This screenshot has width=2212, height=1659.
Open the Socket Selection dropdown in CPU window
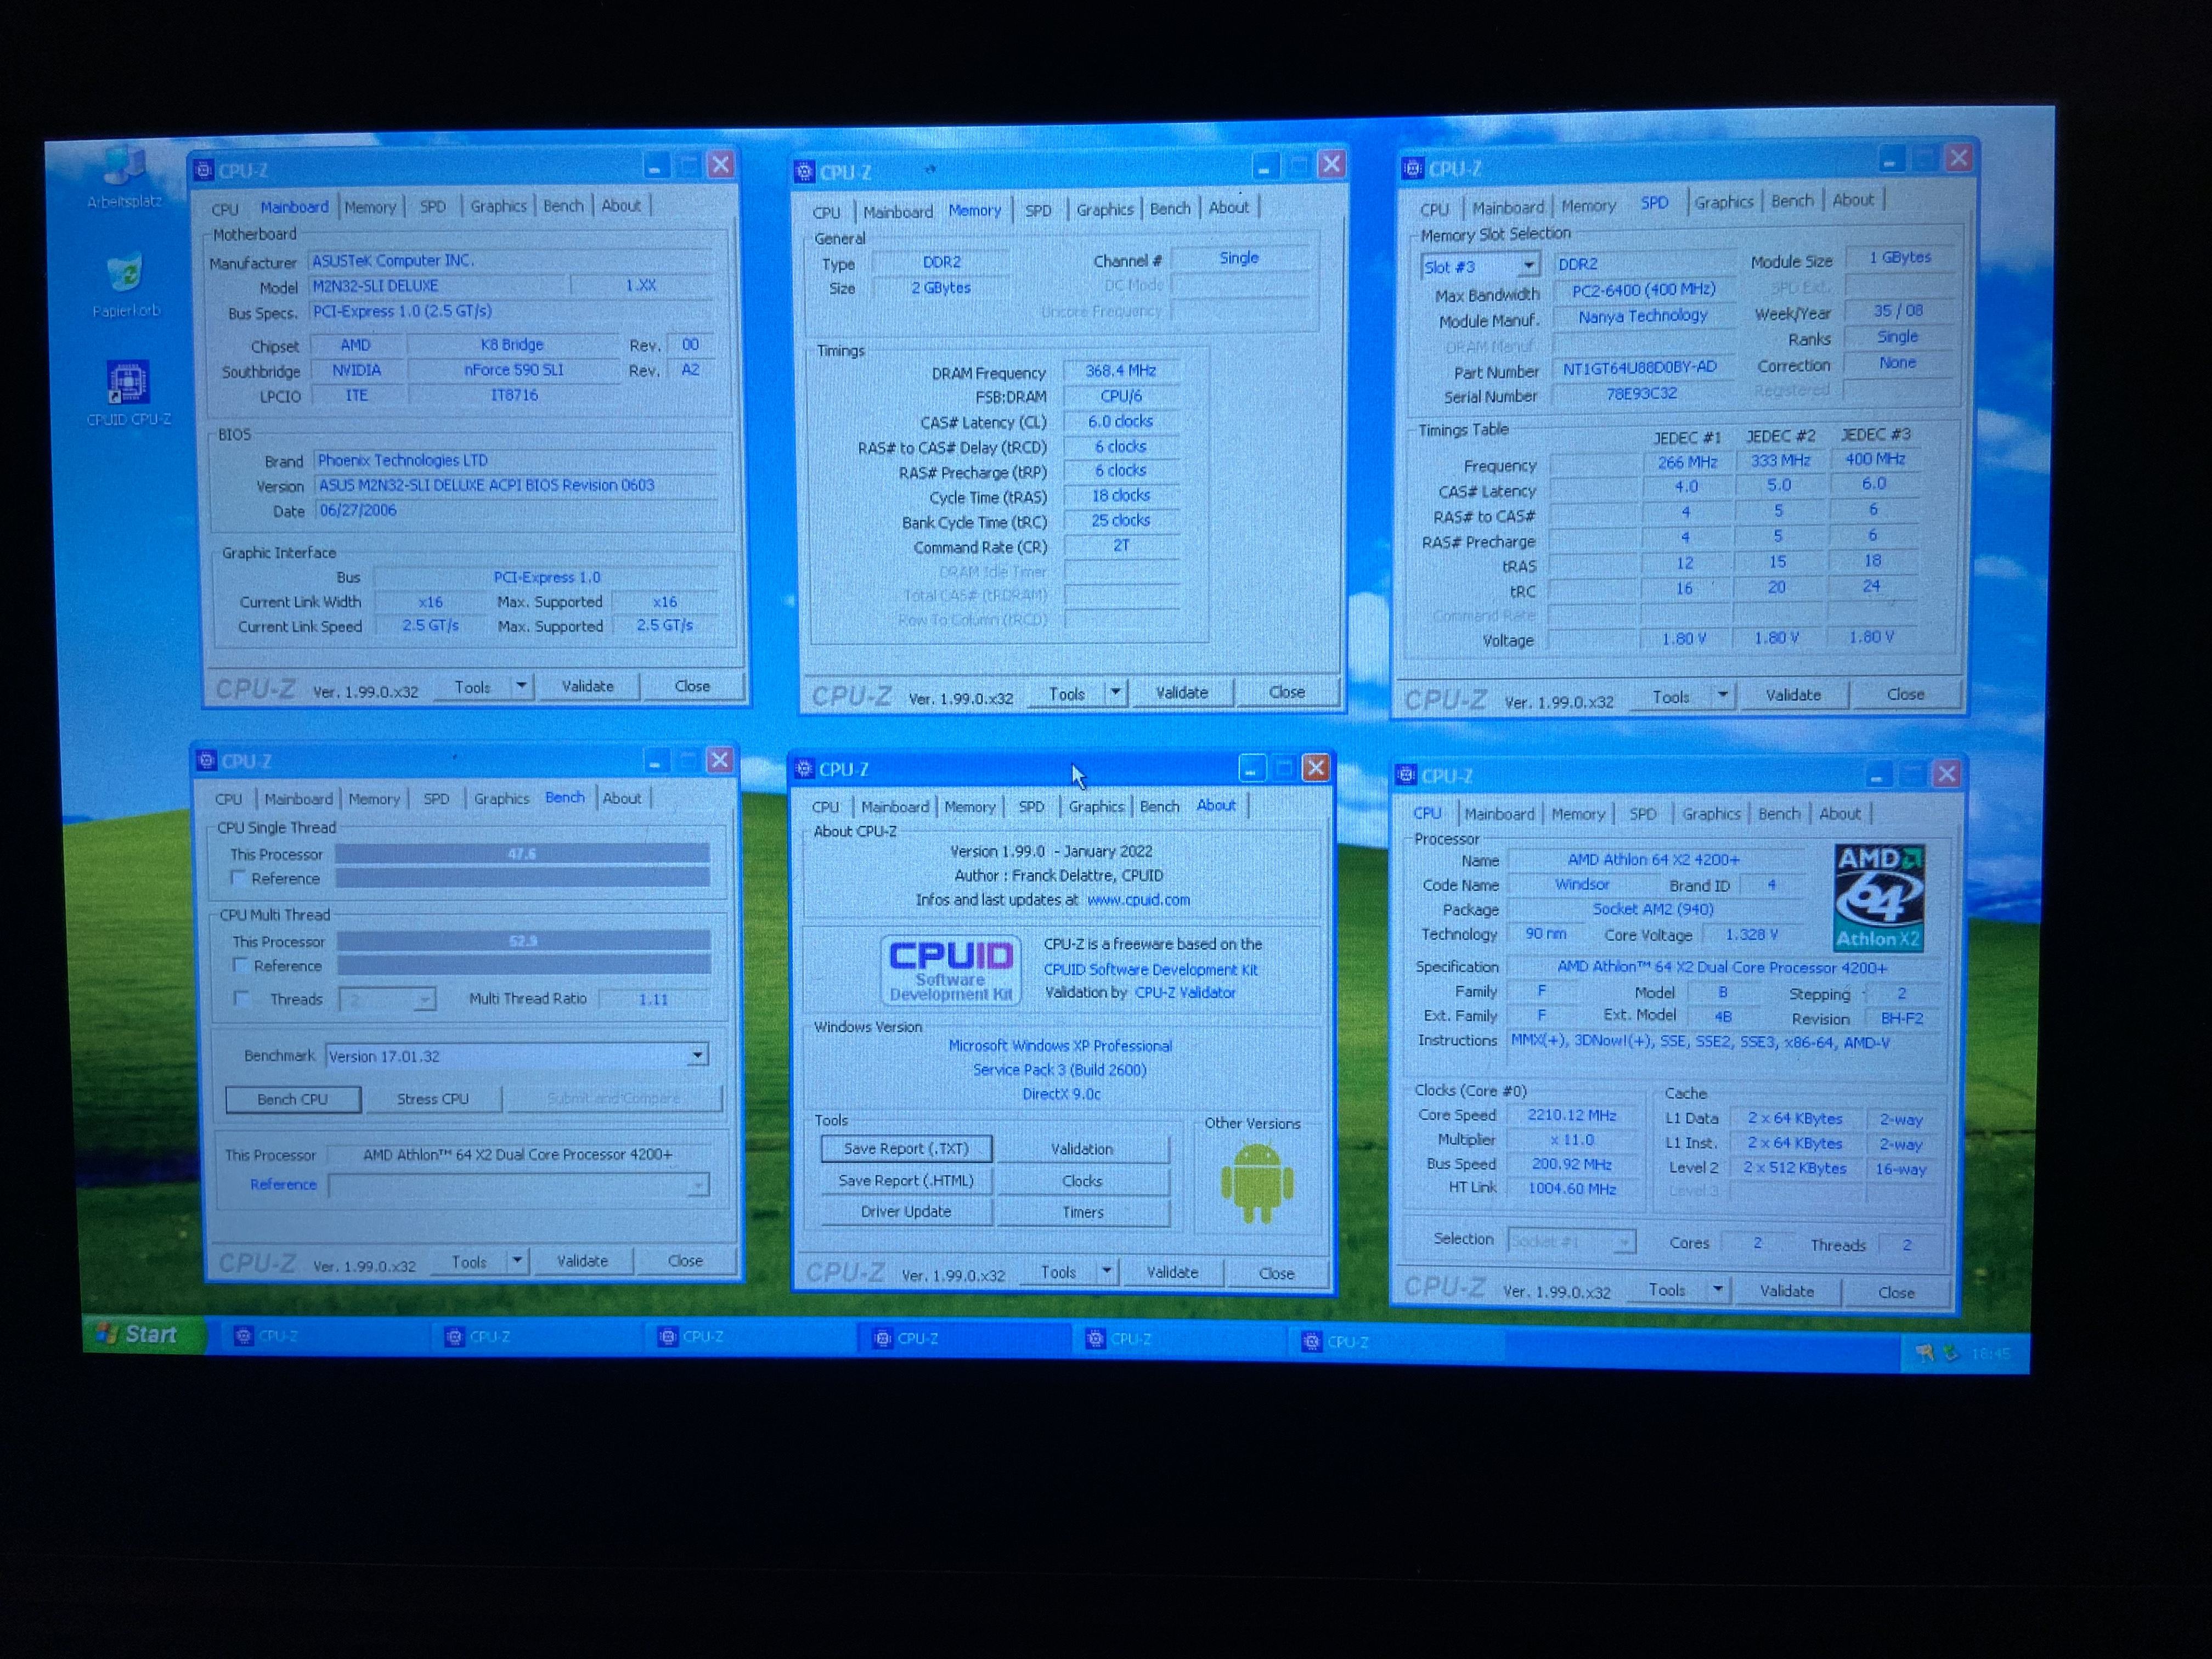pos(1624,1241)
